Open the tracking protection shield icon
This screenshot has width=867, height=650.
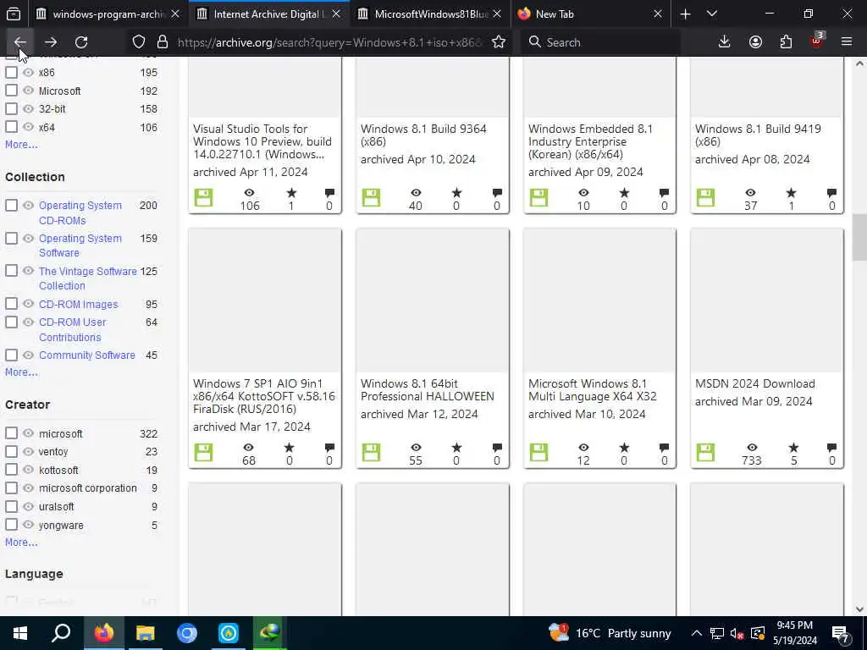(139, 42)
